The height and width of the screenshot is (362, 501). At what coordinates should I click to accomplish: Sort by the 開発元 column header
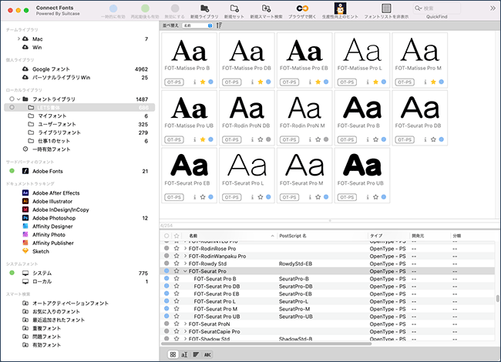coord(430,236)
